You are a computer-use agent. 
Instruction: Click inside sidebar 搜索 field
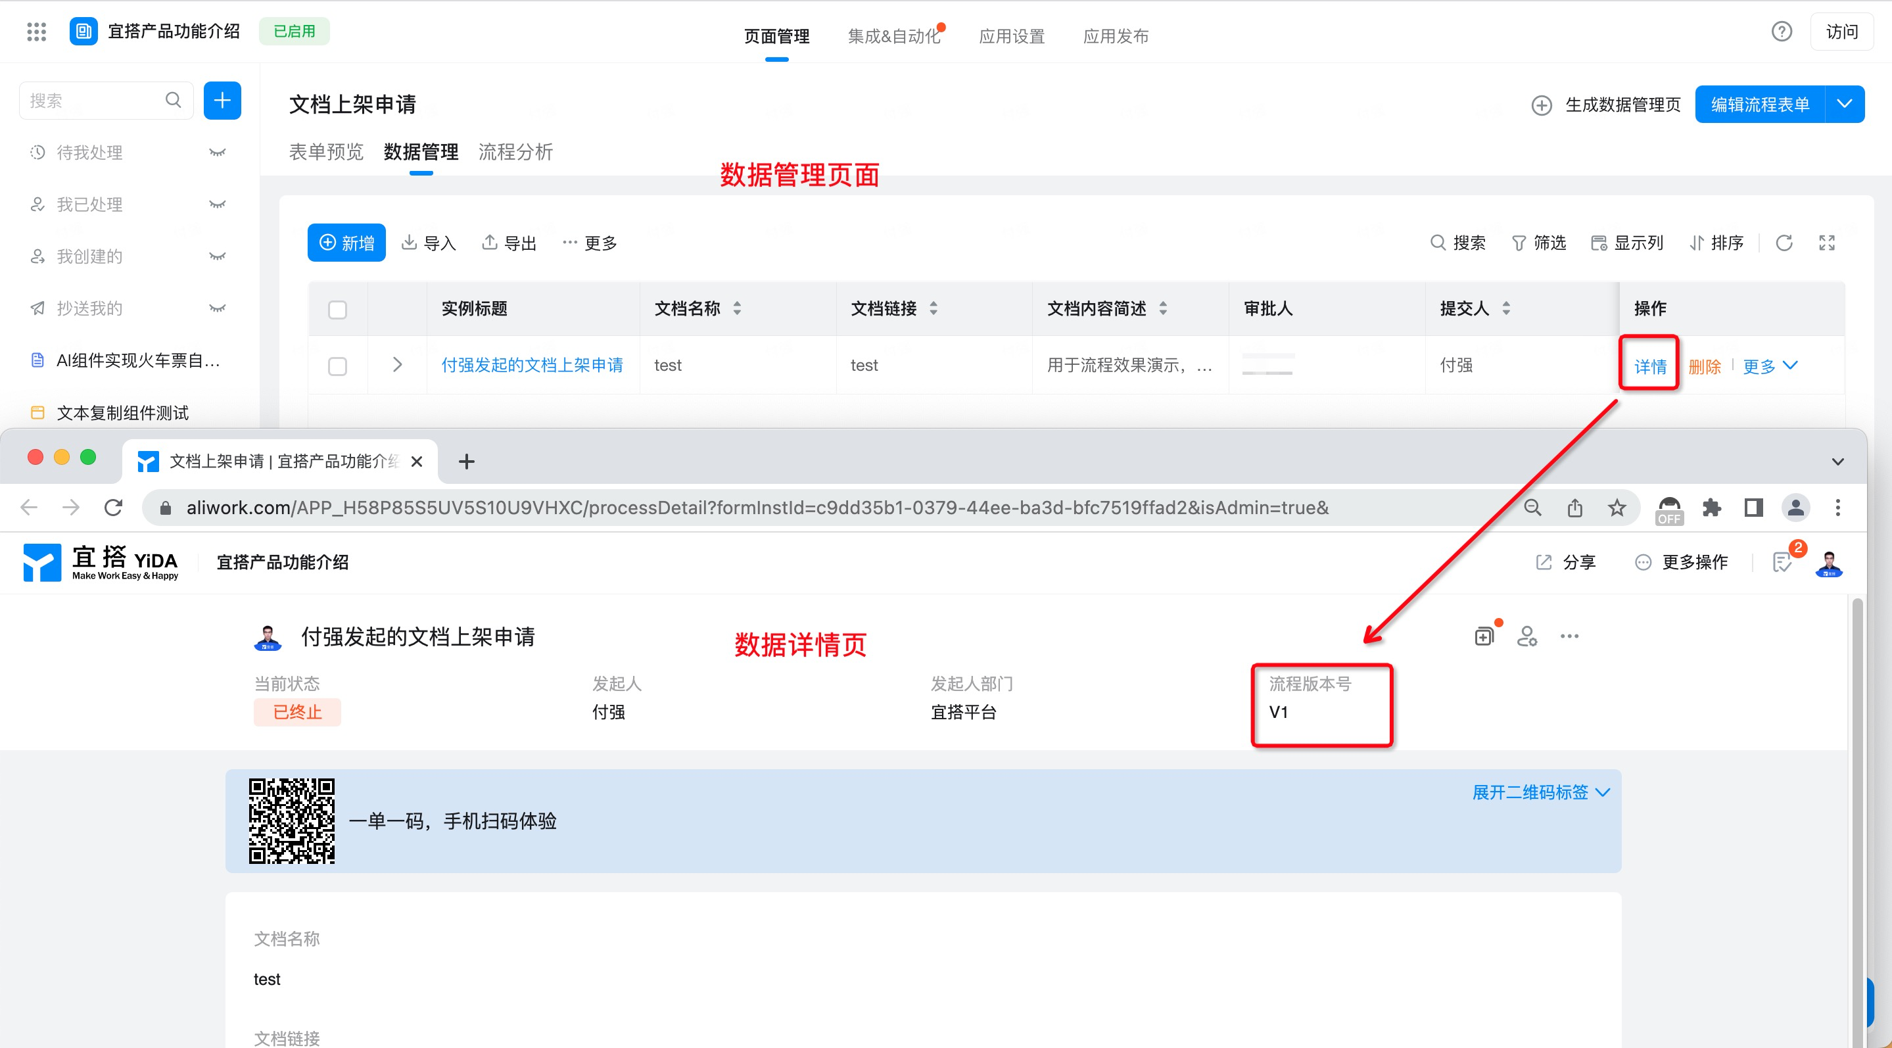click(x=106, y=100)
